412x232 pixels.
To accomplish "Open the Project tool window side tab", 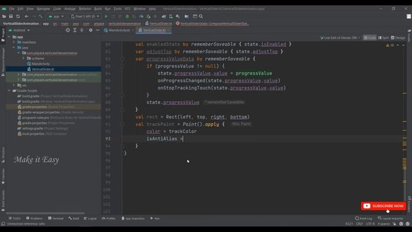I will click(x=3, y=35).
